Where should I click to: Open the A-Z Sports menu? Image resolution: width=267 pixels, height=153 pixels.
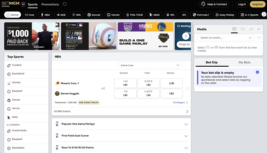click(x=249, y=15)
